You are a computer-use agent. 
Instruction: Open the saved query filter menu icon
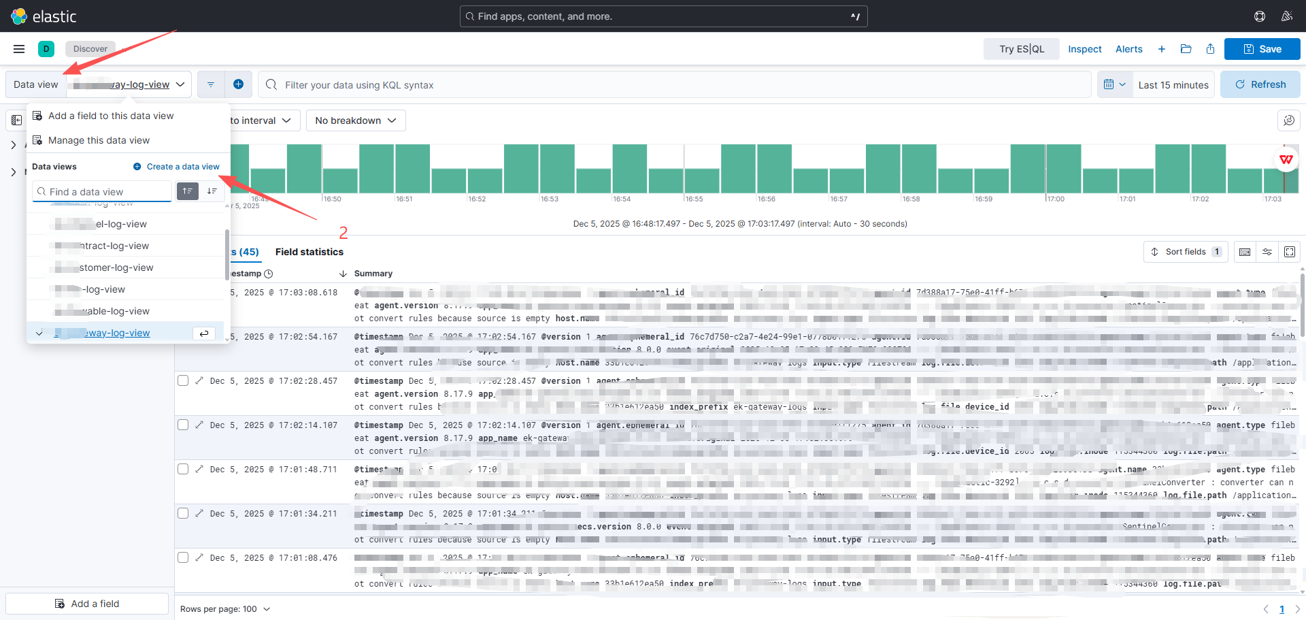(x=211, y=84)
